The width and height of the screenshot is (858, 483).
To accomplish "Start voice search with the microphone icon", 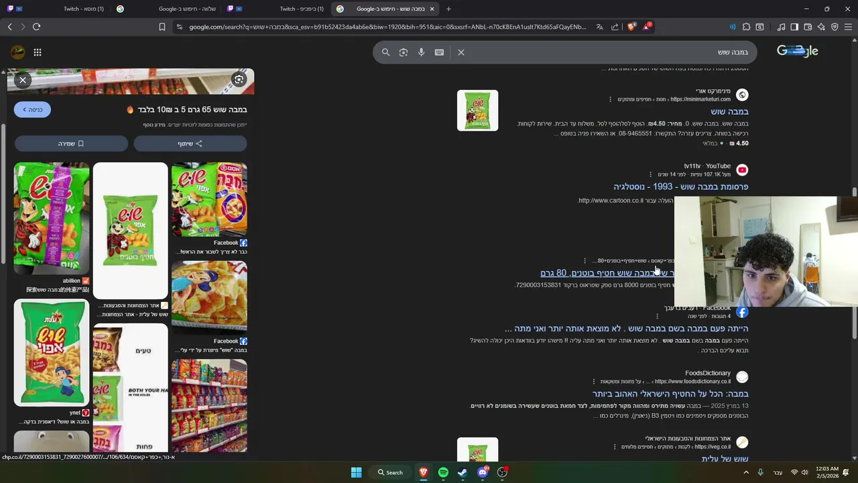I will [421, 52].
